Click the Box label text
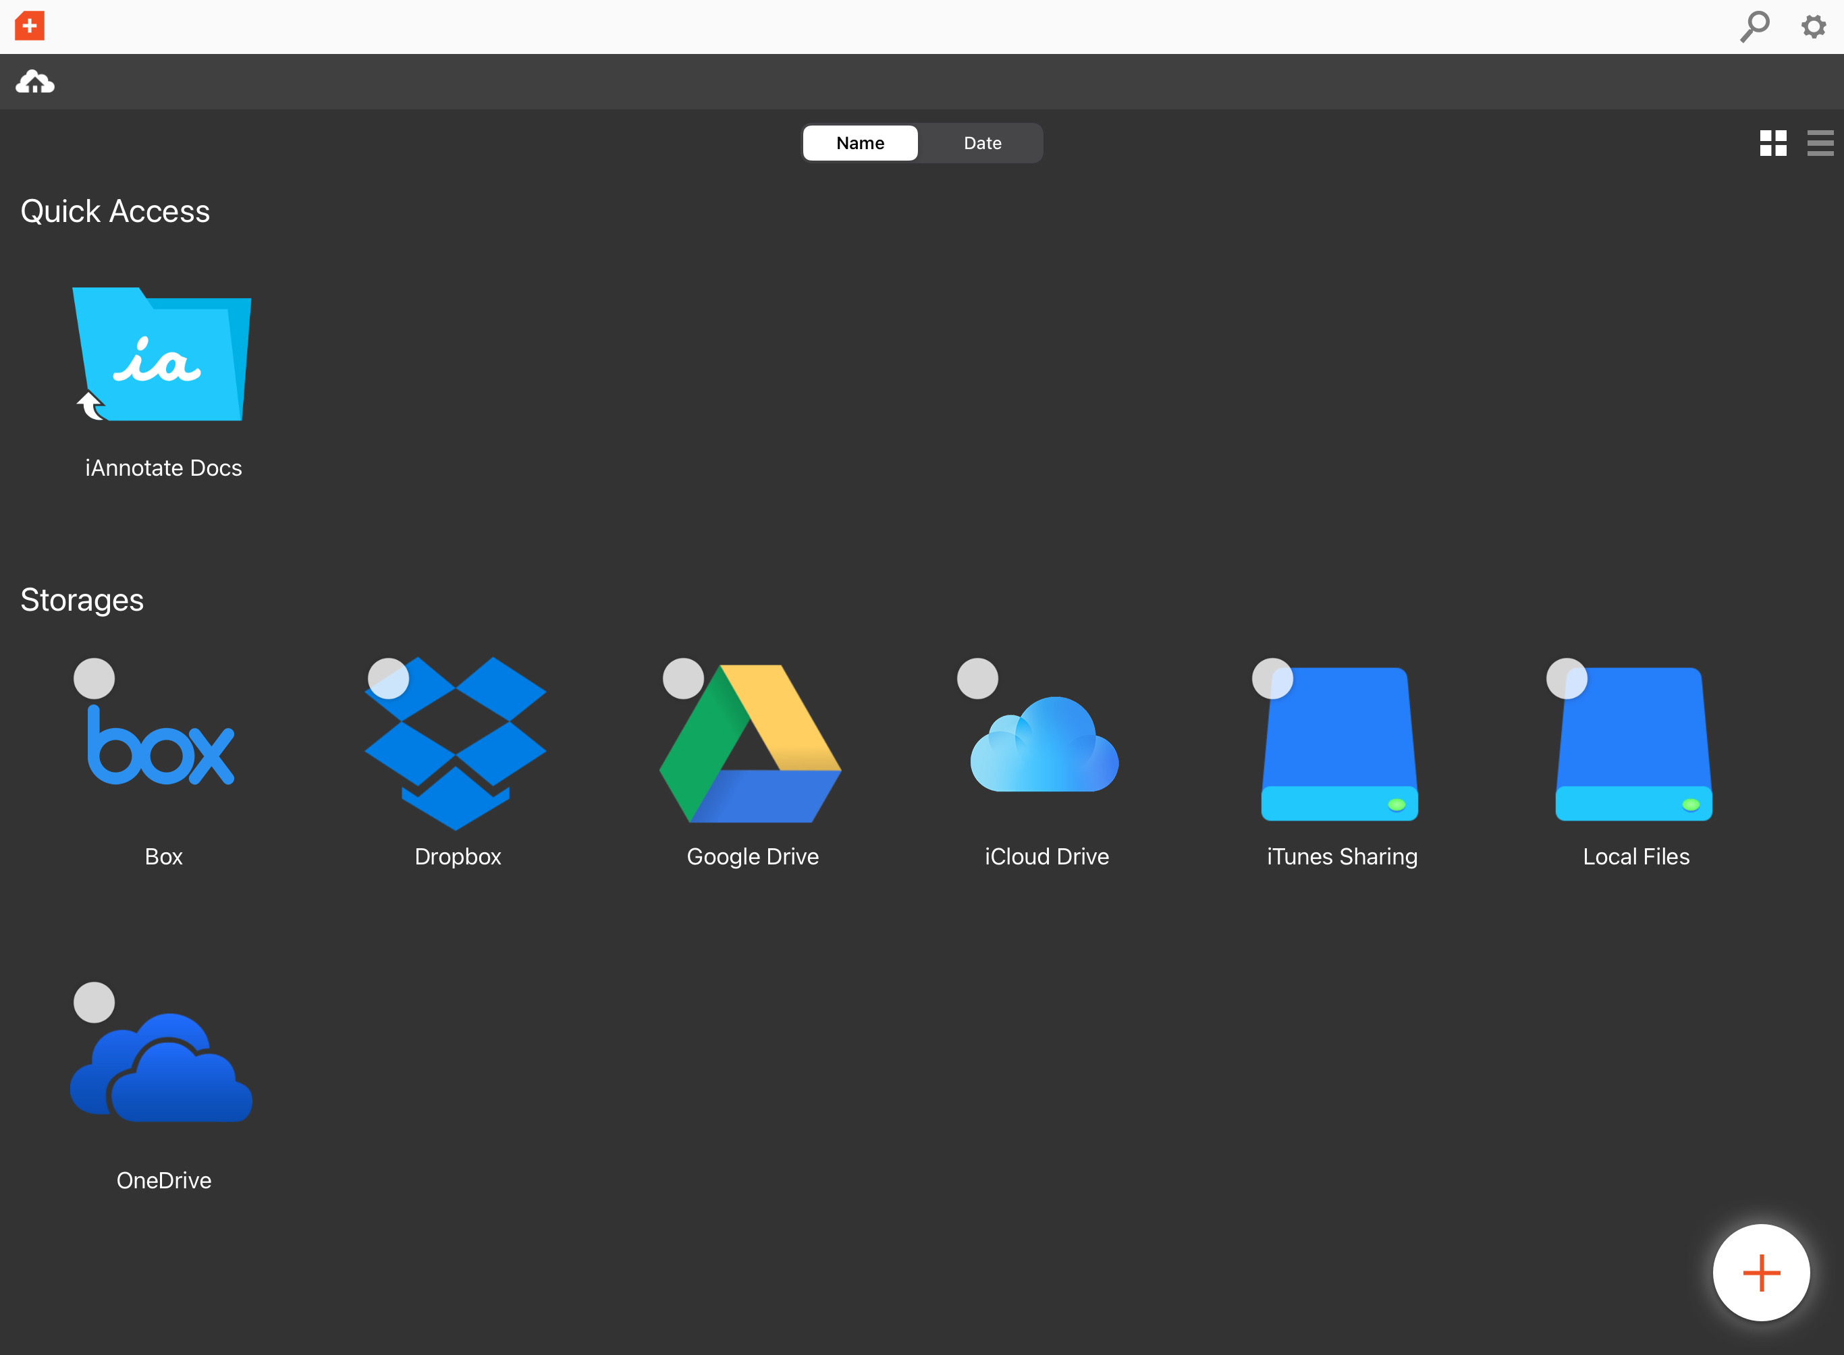Image resolution: width=1844 pixels, height=1355 pixels. click(x=164, y=856)
